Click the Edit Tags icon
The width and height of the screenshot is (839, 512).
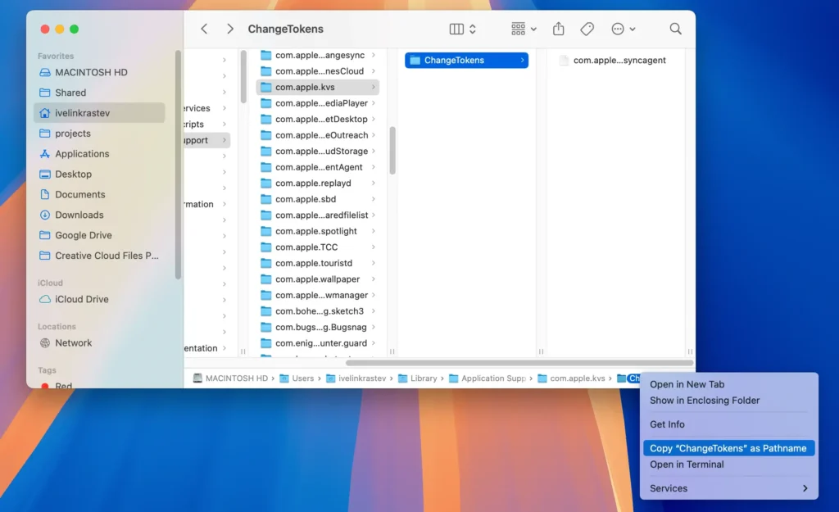tap(587, 29)
